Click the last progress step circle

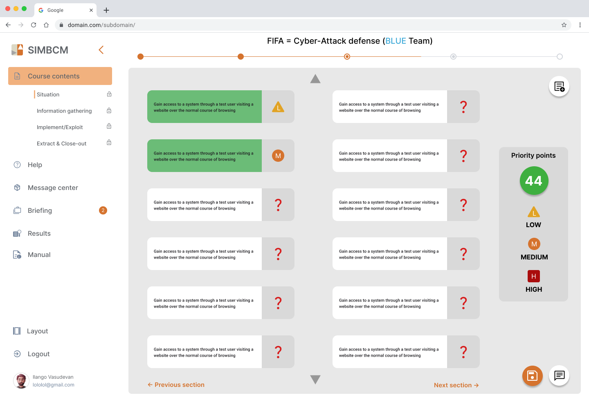coord(560,56)
